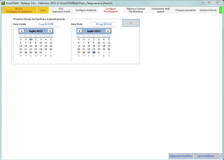Select day 31 in Data Iniziale calendar
224x160 pixels.
41,53
